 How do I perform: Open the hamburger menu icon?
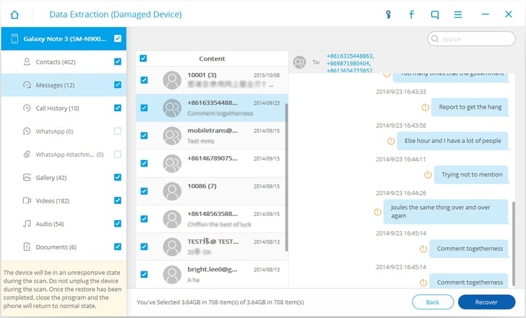click(x=458, y=14)
